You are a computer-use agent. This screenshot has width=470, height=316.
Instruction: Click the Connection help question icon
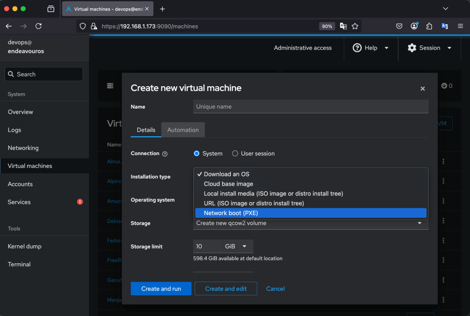click(x=165, y=154)
